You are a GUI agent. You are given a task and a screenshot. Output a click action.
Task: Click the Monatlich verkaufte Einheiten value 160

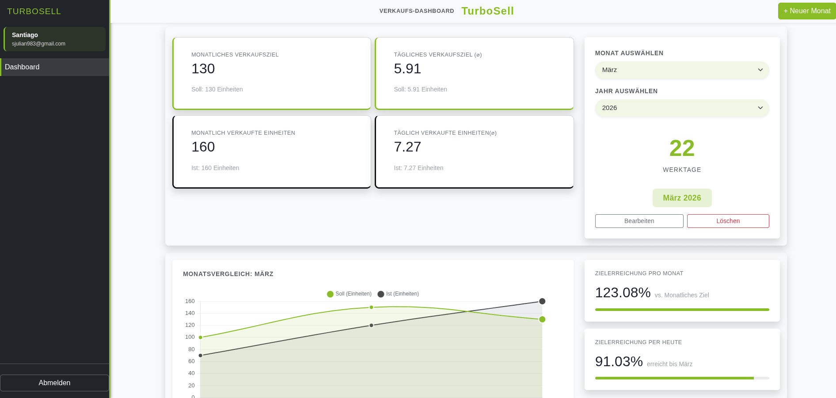[x=203, y=147]
